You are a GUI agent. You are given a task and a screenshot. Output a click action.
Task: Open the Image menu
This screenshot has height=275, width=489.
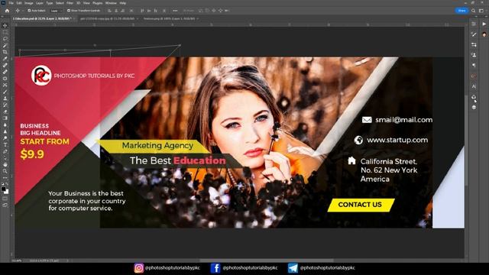click(29, 3)
